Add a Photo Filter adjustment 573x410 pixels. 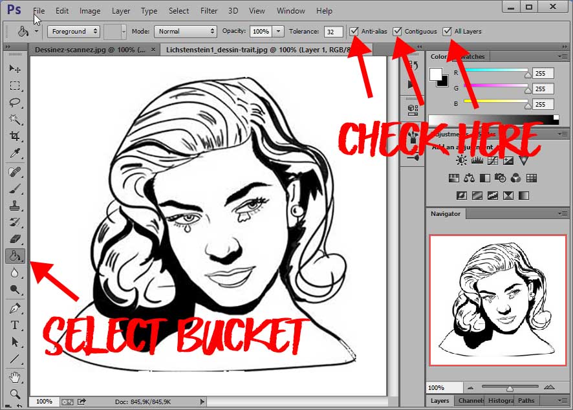pyautogui.click(x=501, y=178)
